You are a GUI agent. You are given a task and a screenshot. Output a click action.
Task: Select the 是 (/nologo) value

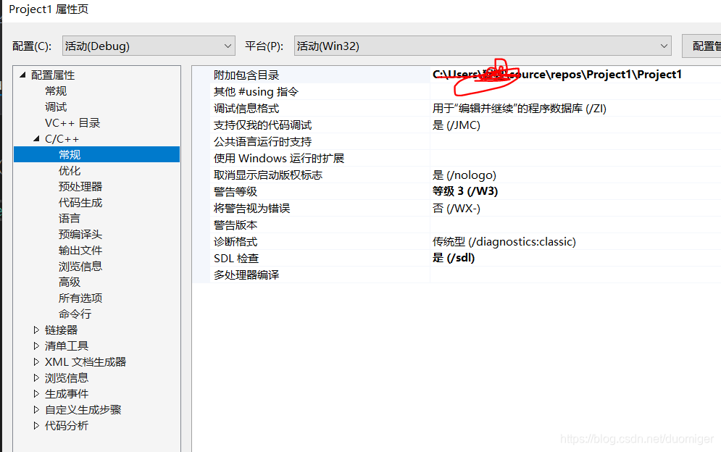(464, 175)
